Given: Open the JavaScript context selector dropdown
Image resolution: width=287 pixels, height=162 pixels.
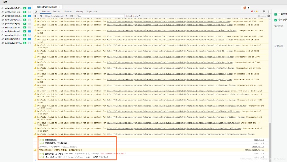Looking at the screenshot, I should (x=56, y=16).
